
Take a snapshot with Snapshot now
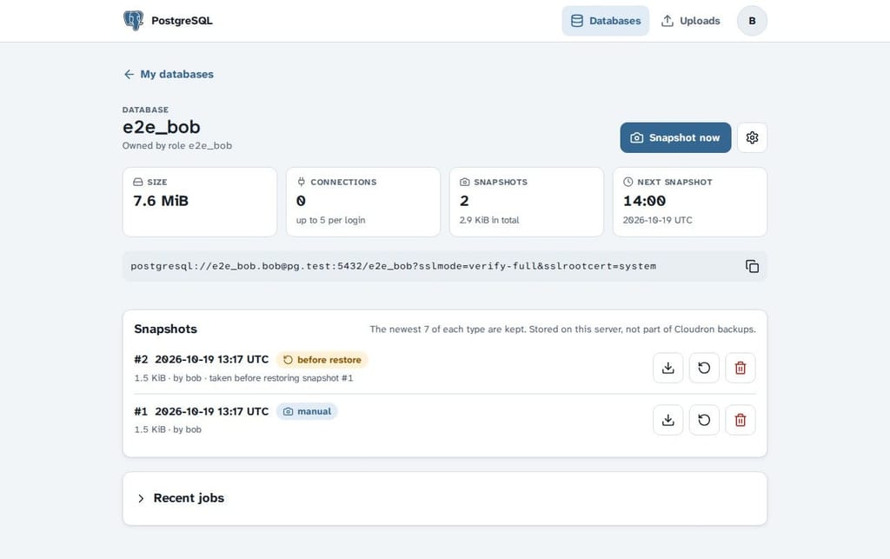tap(675, 137)
